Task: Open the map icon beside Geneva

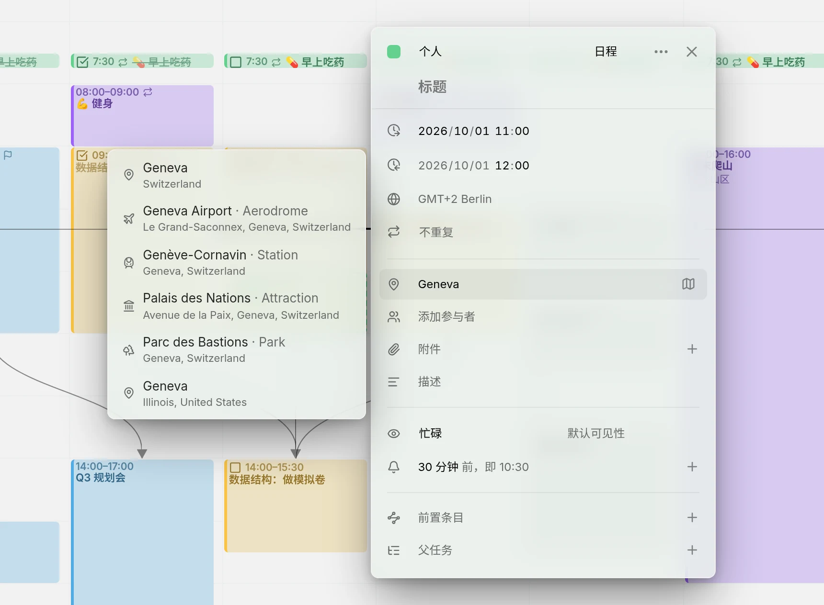Action: [688, 284]
